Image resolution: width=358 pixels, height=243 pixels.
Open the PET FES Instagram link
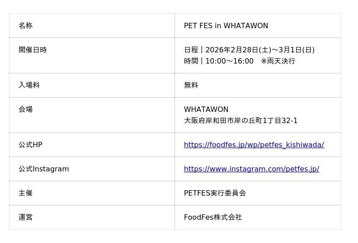coord(251,169)
